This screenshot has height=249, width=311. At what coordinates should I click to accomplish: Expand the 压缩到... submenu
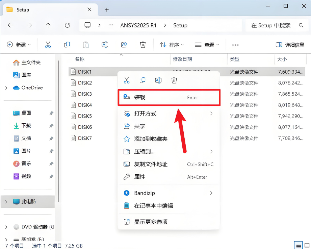click(x=211, y=151)
